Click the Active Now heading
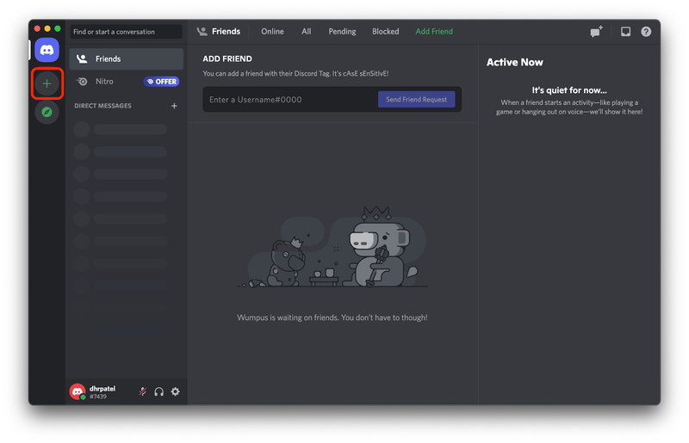Screen dimensions: 689x443 514,62
